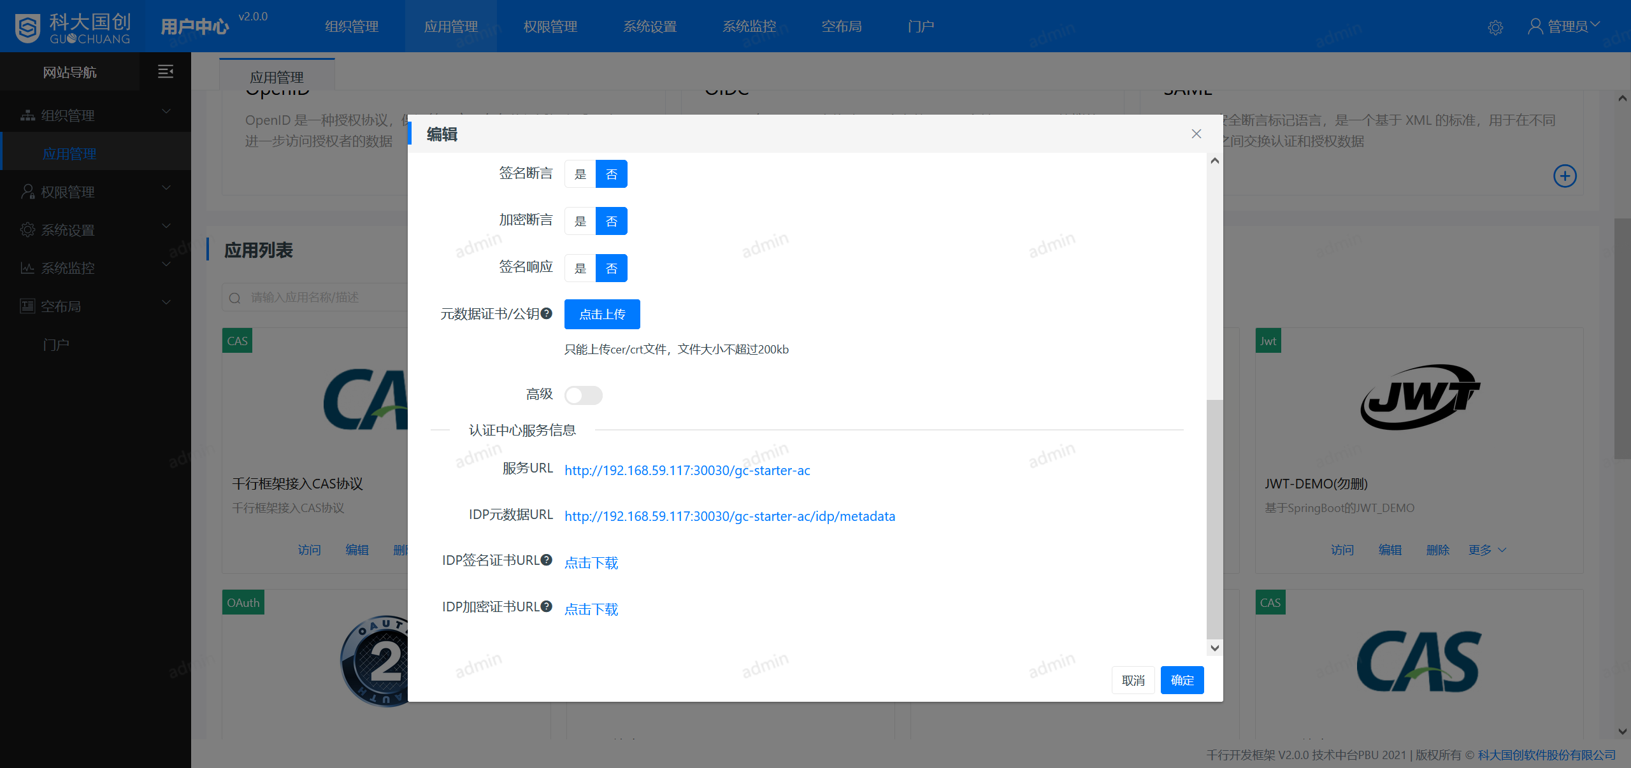Select 是 for 加密断言
The width and height of the screenshot is (1631, 768).
(x=580, y=221)
